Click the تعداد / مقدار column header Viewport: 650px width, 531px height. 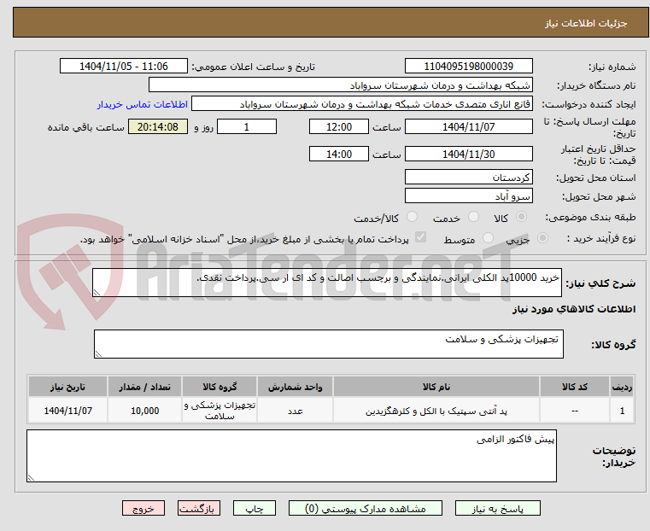(x=144, y=387)
